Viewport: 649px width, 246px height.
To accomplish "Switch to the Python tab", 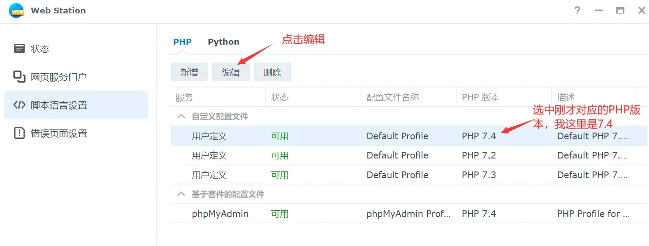I will (223, 42).
